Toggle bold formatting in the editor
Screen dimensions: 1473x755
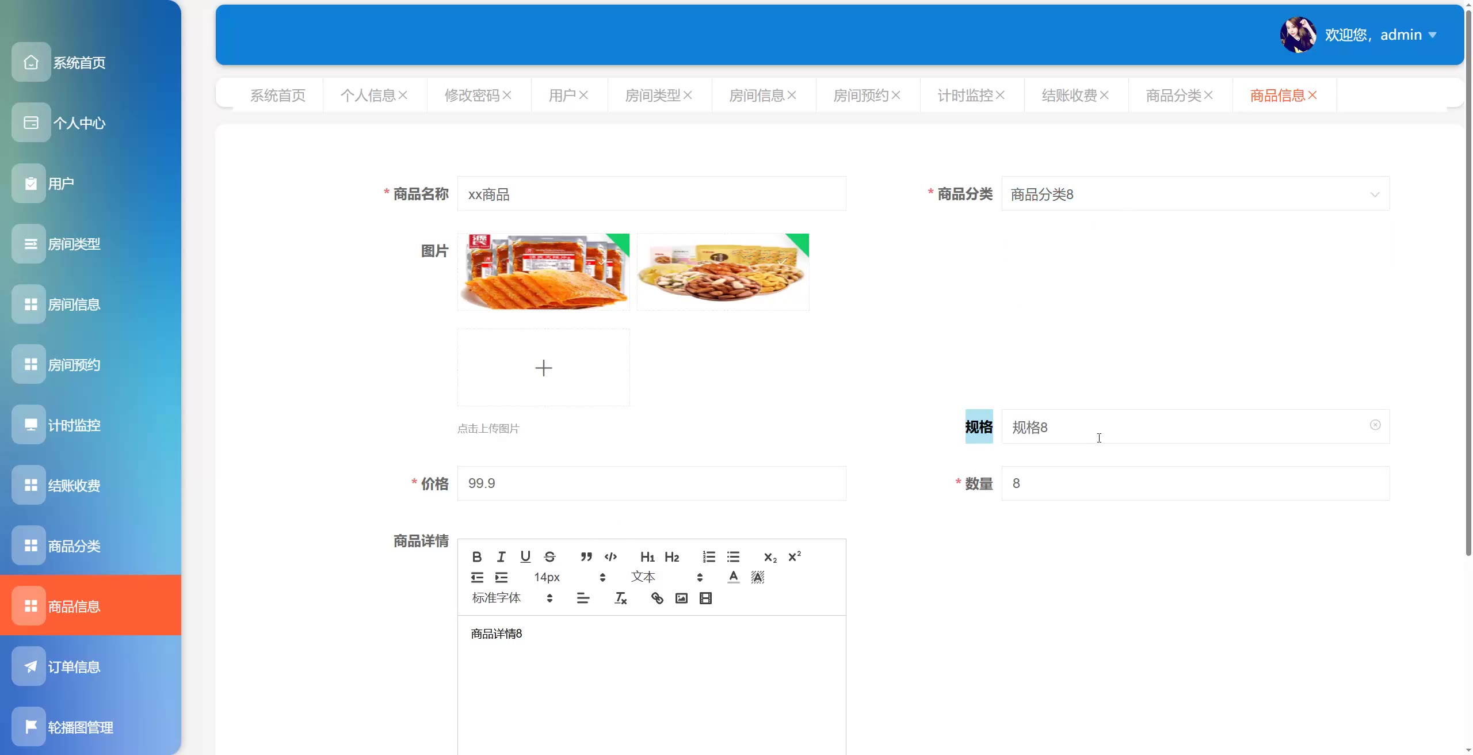(x=476, y=556)
